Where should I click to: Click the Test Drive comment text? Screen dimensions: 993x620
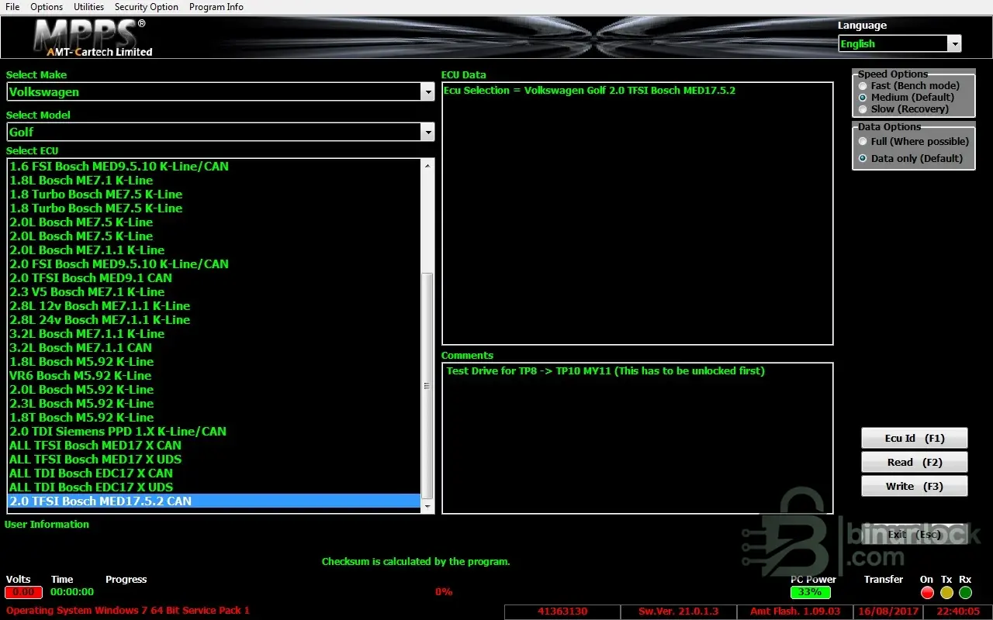pos(605,371)
